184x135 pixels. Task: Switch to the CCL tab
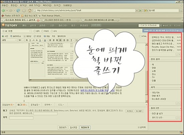pos(61,105)
